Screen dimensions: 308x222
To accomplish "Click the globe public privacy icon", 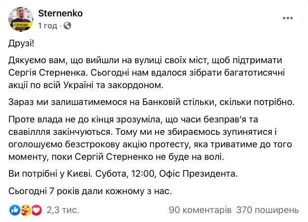I will 67,25.
